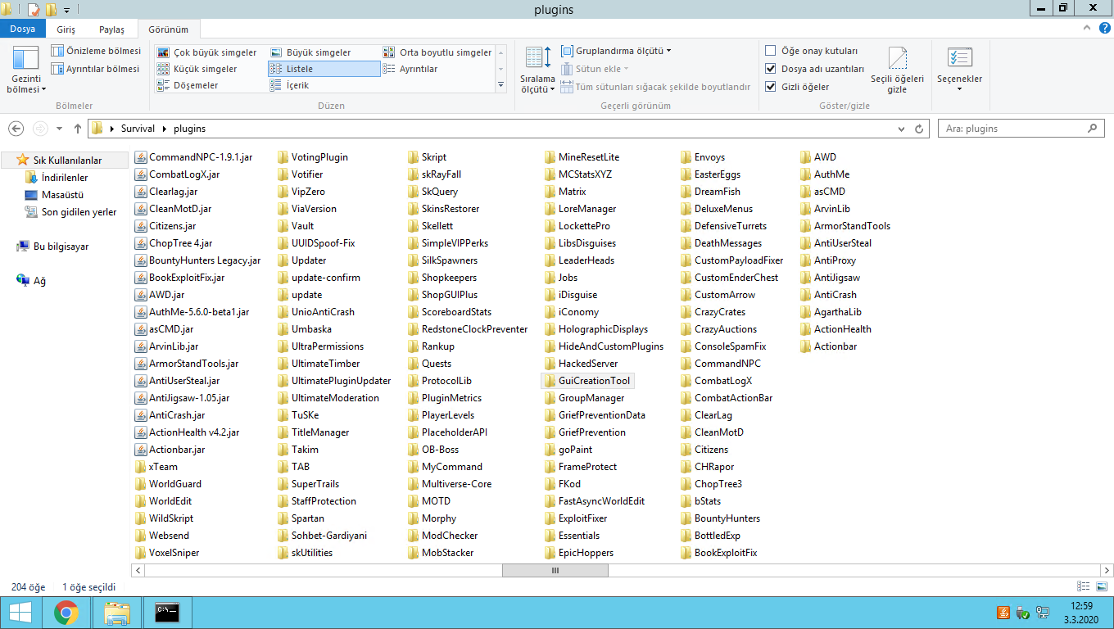Select Orta boyutlu simgeler layout icon
Viewport: 1114px width, 629px height.
click(x=389, y=52)
